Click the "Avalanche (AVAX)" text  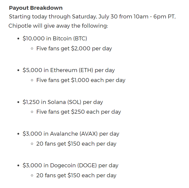click(74, 134)
